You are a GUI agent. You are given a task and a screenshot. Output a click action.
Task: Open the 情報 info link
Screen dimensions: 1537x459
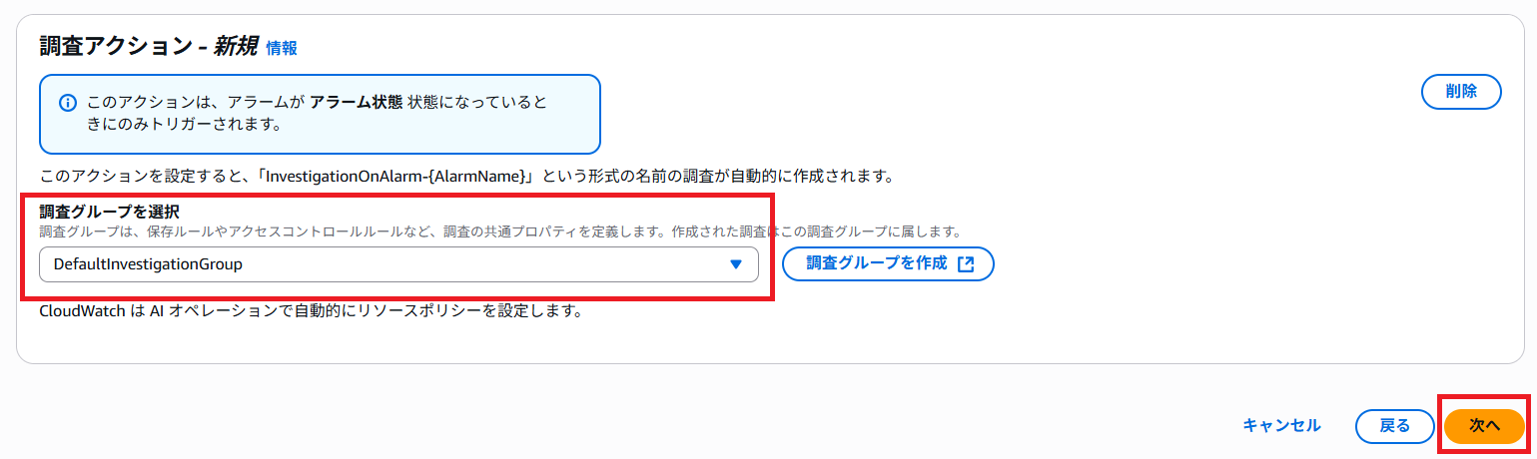(281, 48)
